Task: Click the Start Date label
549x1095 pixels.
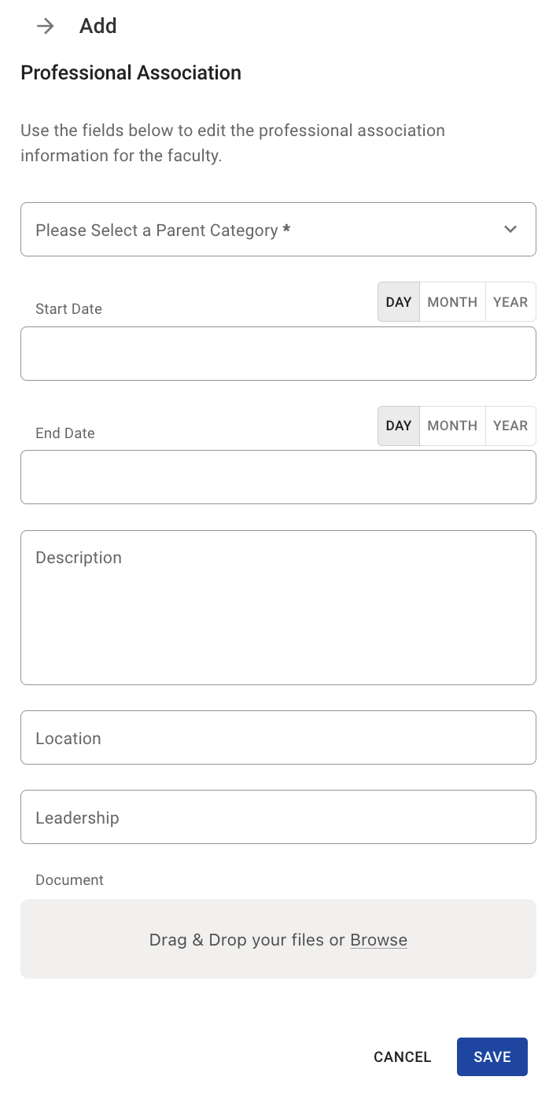Action: [68, 309]
